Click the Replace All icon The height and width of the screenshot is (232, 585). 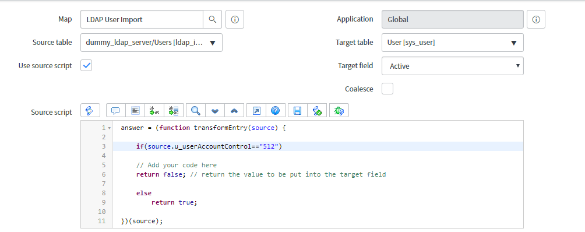174,110
